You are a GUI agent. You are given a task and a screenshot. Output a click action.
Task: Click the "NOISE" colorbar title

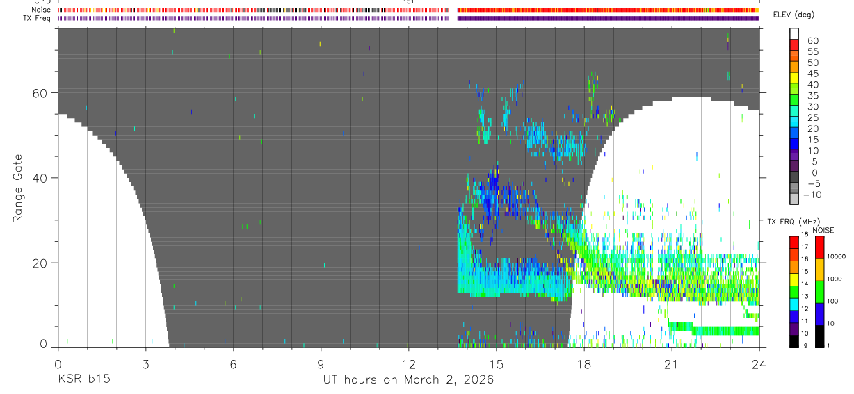click(823, 230)
